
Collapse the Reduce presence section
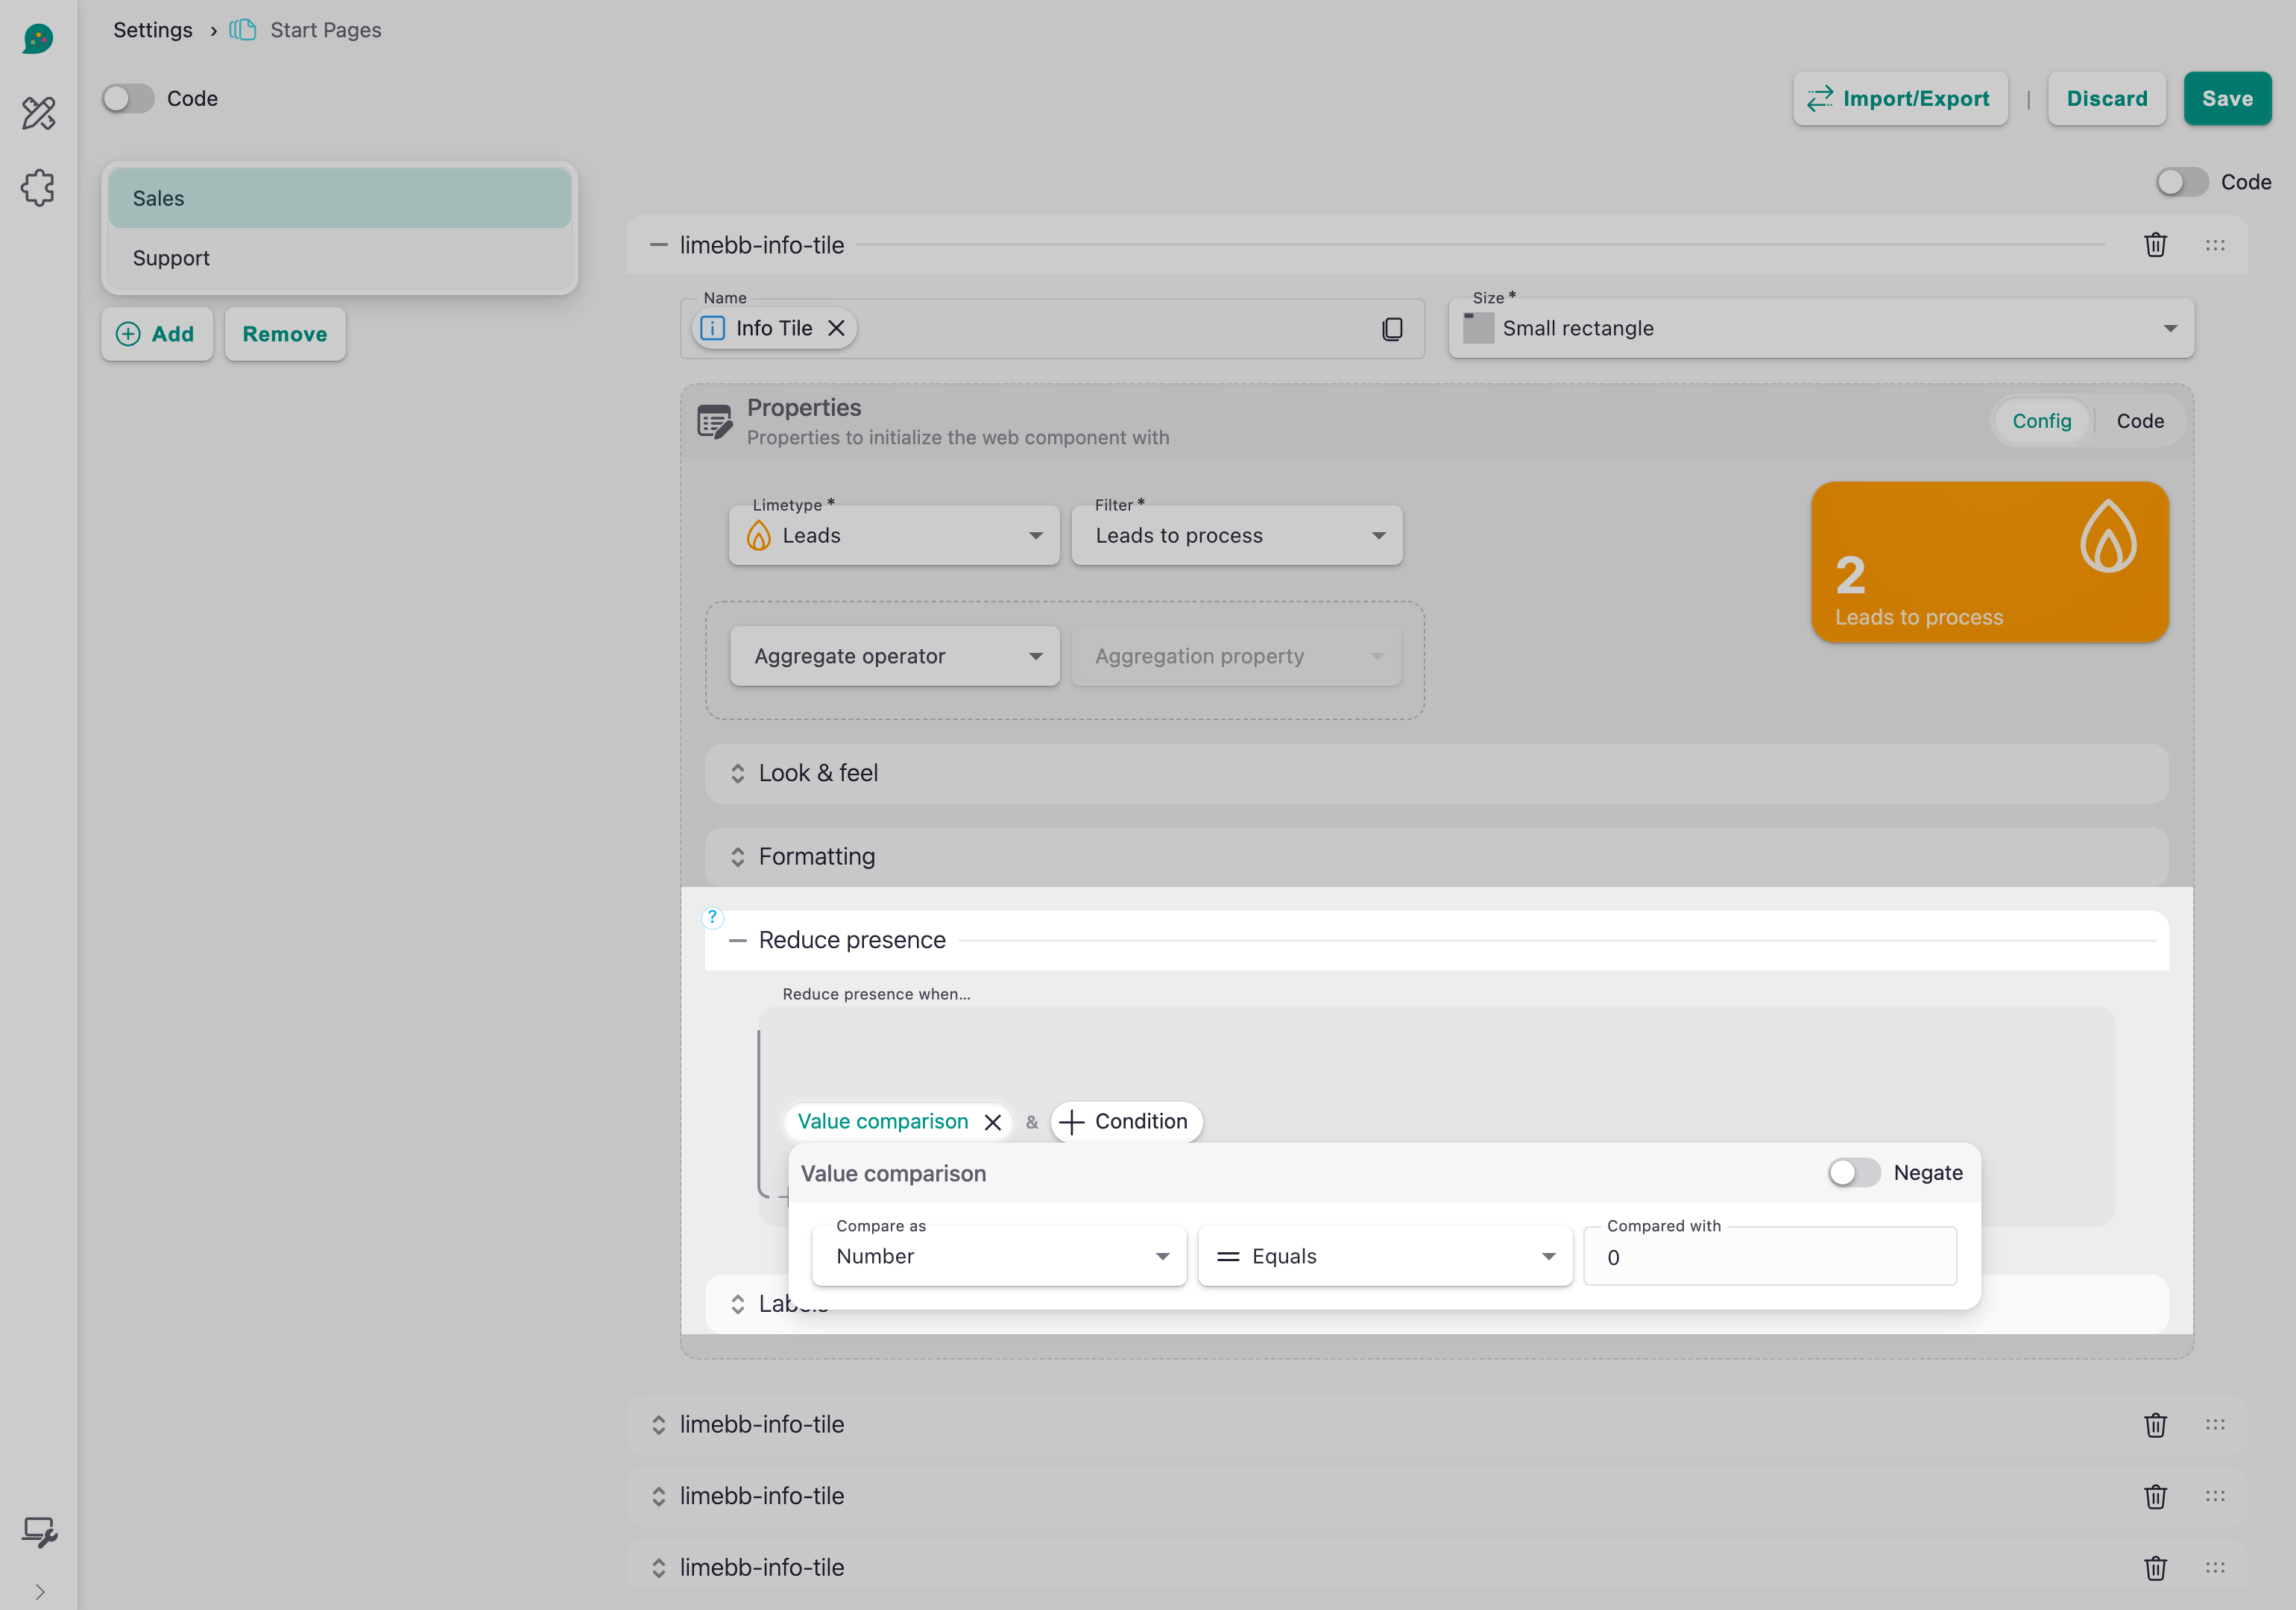[x=1437, y=940]
